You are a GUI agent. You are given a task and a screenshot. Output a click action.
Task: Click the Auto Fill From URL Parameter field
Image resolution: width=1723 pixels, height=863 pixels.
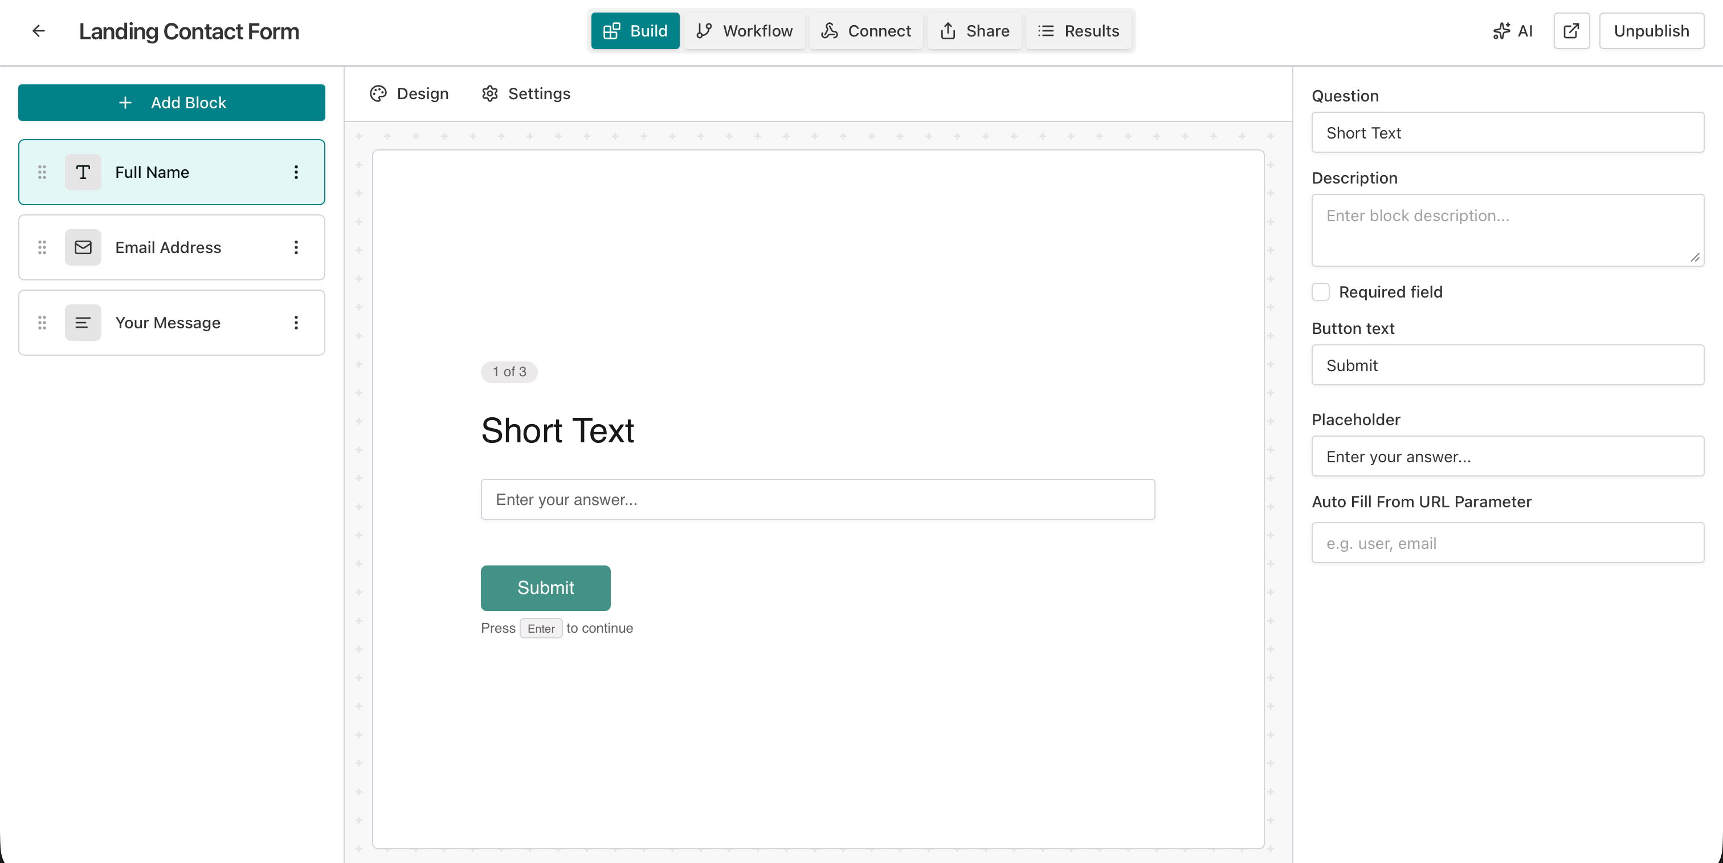pos(1507,543)
